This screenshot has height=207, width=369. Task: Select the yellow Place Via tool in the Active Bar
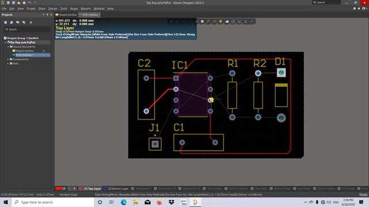point(220,22)
